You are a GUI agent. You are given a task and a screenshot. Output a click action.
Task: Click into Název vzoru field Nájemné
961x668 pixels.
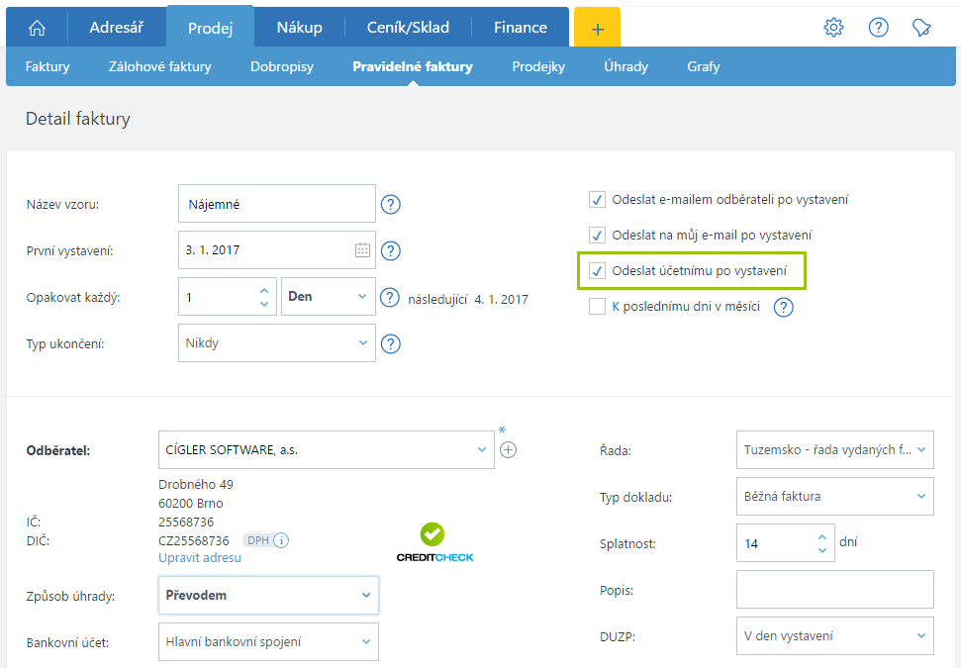276,204
